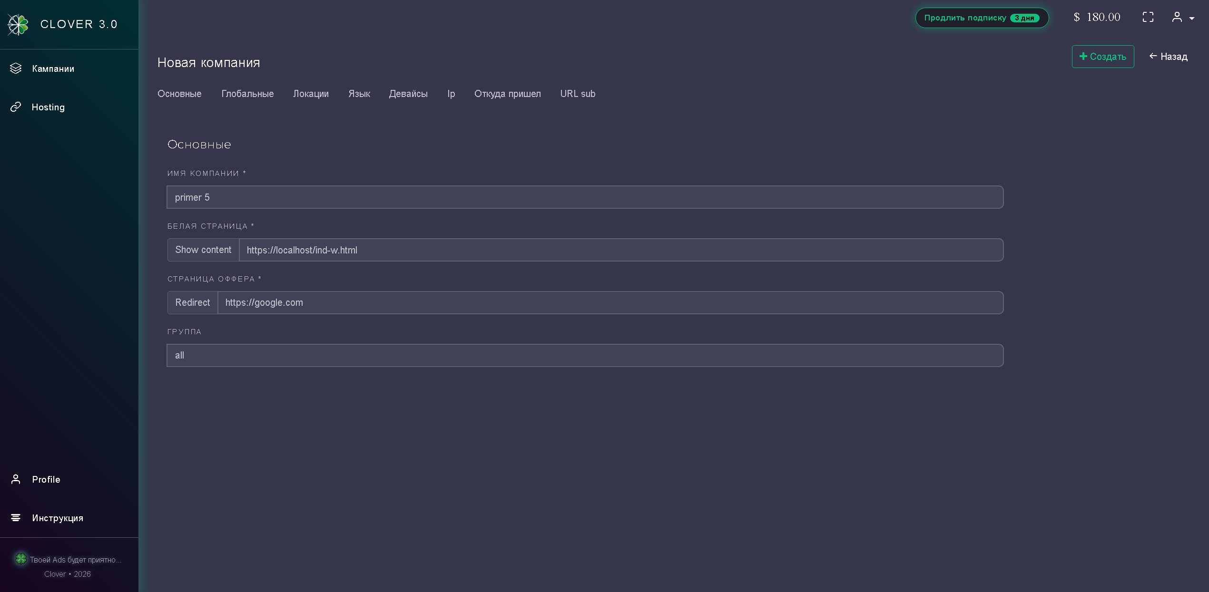Screen dimensions: 1209x592
Task: Switch to the Девайсы tab
Action: (x=408, y=94)
